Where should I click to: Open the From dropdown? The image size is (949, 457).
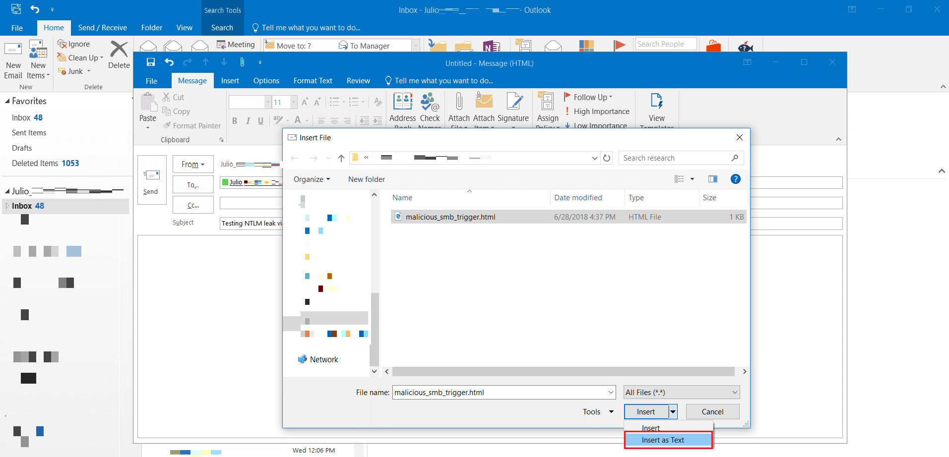[x=193, y=164]
